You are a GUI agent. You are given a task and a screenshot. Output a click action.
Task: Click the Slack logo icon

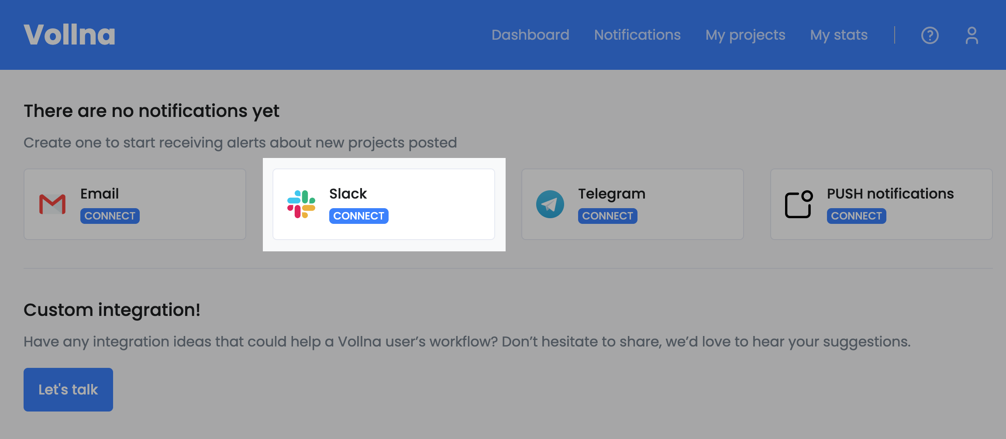tap(301, 204)
